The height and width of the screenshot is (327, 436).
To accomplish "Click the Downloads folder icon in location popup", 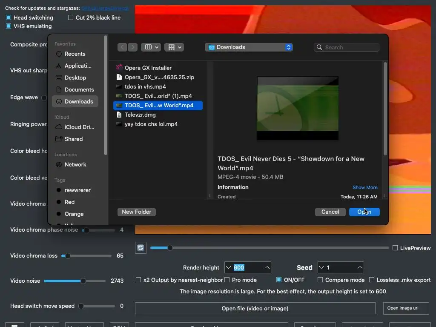I will [x=212, y=47].
